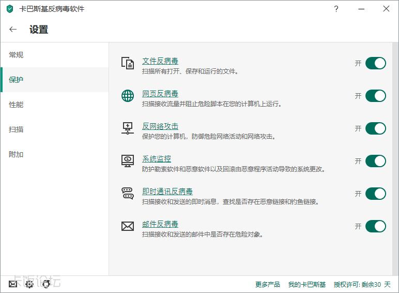Open the 扫描 settings section
The height and width of the screenshot is (293, 399).
coord(16,129)
